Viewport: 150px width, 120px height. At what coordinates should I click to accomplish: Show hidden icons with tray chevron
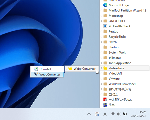click(89, 114)
